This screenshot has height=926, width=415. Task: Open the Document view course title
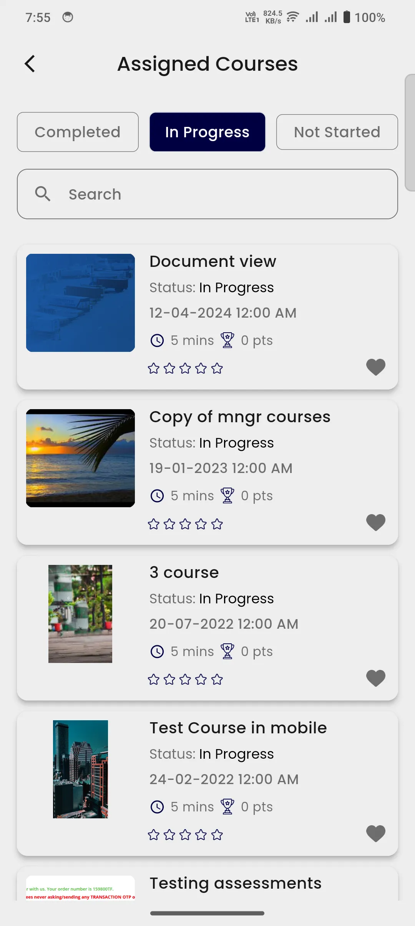[213, 261]
